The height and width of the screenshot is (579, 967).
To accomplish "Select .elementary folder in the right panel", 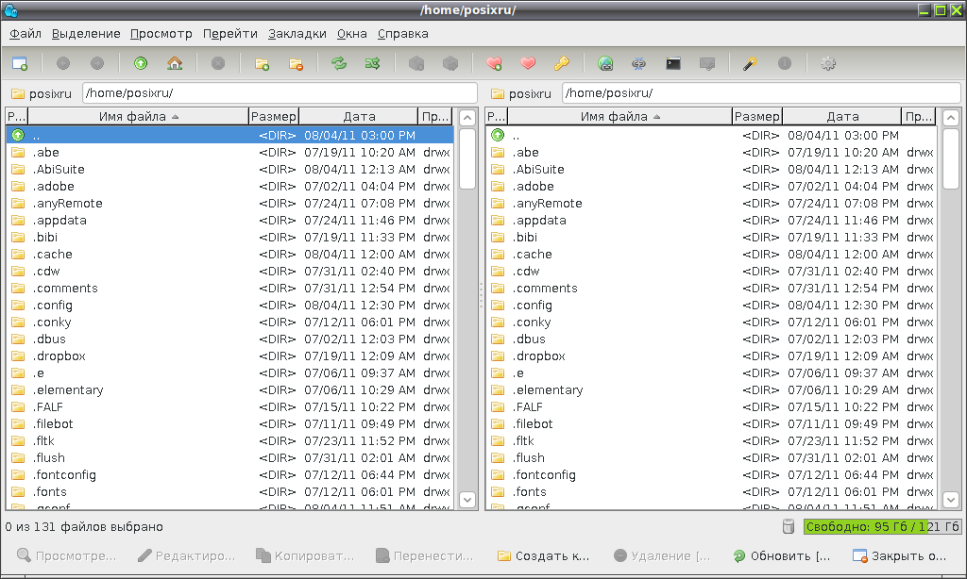I will point(711,389).
